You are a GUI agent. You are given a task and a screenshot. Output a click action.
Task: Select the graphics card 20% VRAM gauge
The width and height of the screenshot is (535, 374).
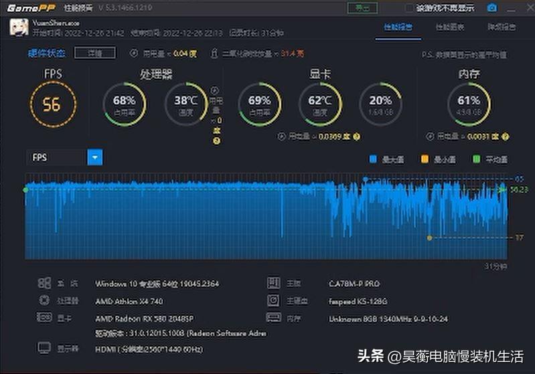pos(380,104)
